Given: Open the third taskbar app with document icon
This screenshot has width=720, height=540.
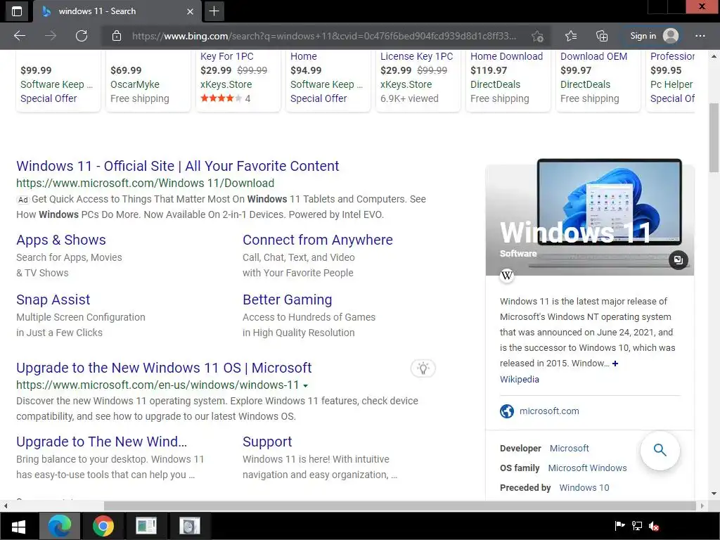Looking at the screenshot, I should (x=146, y=526).
